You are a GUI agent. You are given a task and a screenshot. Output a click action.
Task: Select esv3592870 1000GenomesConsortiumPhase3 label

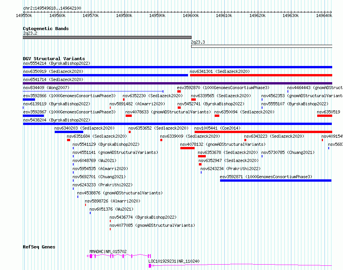[x=223, y=88]
